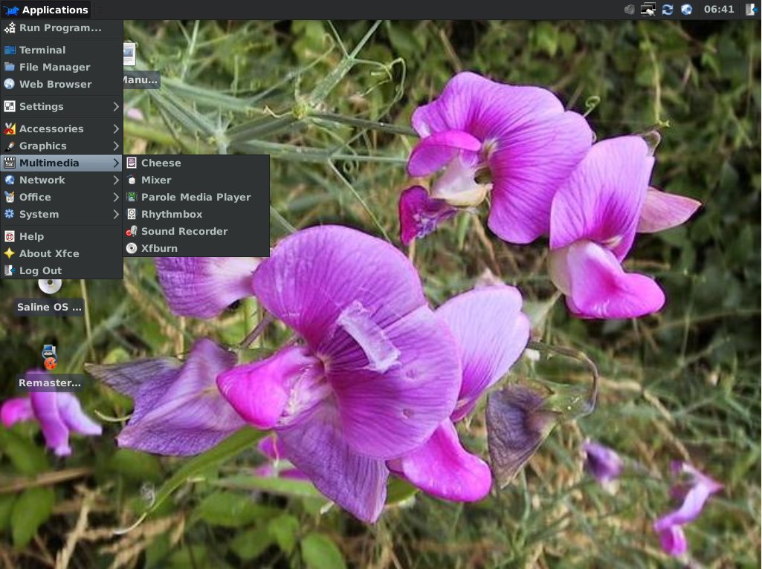Viewport: 762px width, 569px height.
Task: Click the Settings menu label
Action: point(42,106)
